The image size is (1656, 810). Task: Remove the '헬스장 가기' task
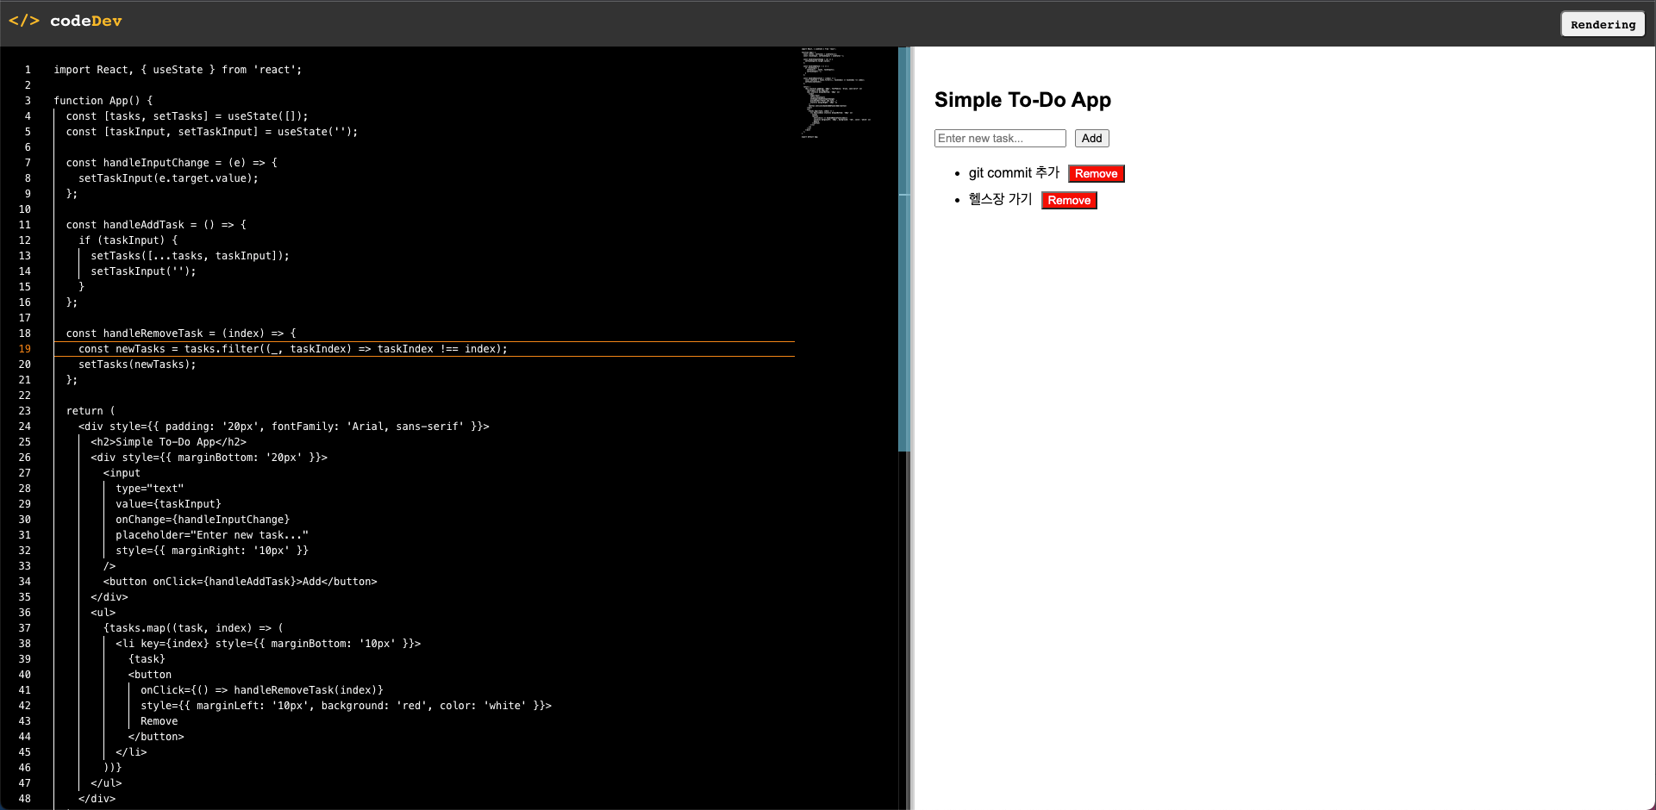[1068, 200]
